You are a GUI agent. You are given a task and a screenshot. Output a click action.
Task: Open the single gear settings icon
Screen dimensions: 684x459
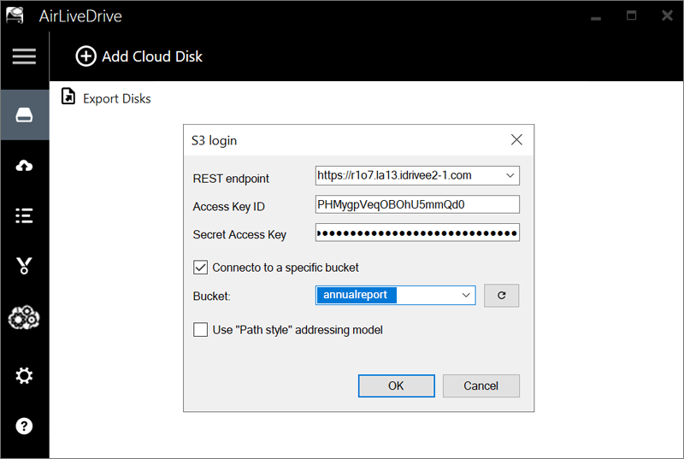24,375
